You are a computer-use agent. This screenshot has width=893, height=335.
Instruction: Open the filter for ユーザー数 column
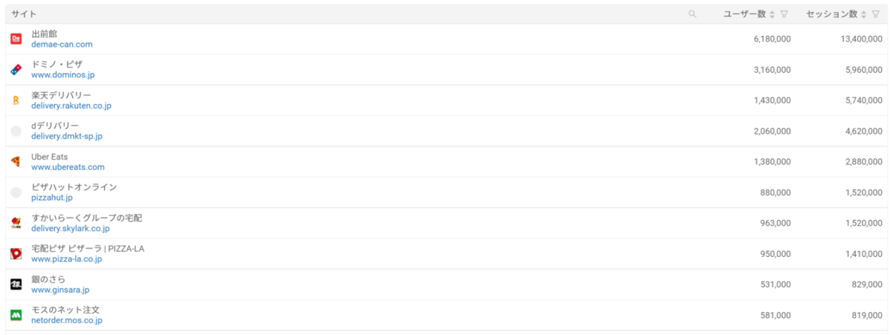point(784,14)
